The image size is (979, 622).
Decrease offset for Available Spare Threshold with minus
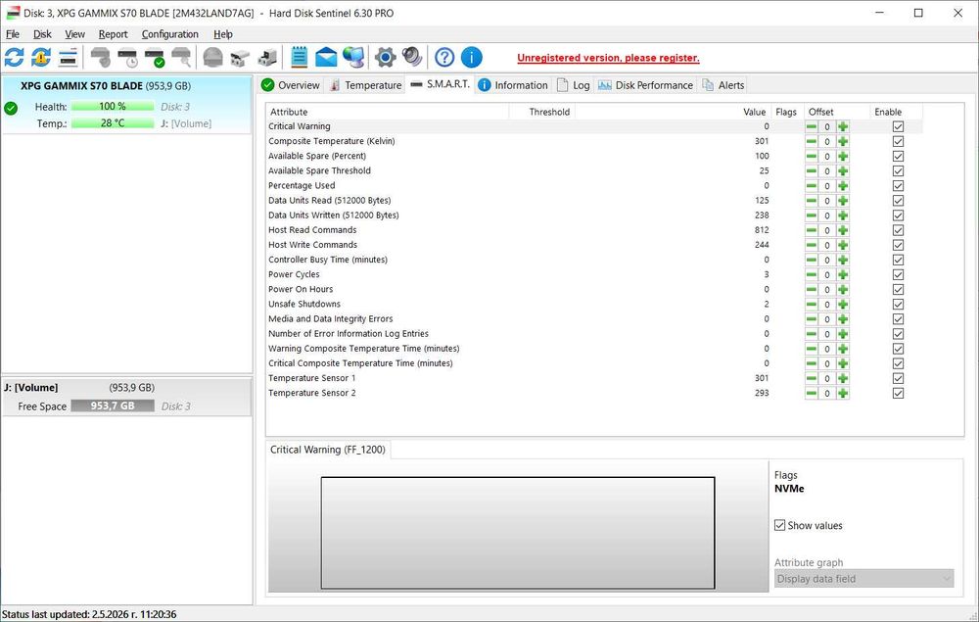click(x=811, y=171)
